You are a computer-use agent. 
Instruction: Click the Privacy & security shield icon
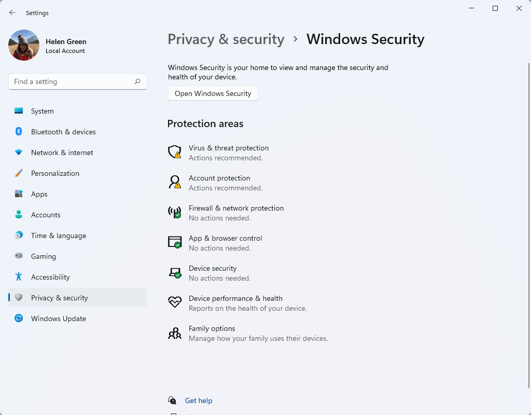(x=19, y=297)
